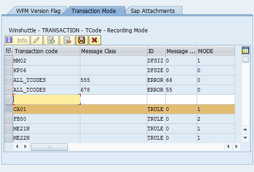Click the Info toolbar button

(x=18, y=40)
